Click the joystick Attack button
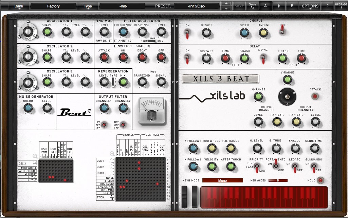This screenshot has width=348, height=218. point(315,96)
